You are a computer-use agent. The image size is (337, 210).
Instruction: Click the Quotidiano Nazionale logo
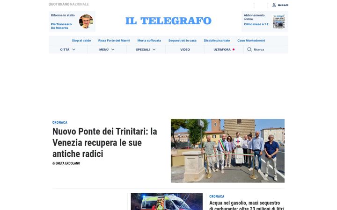click(68, 4)
